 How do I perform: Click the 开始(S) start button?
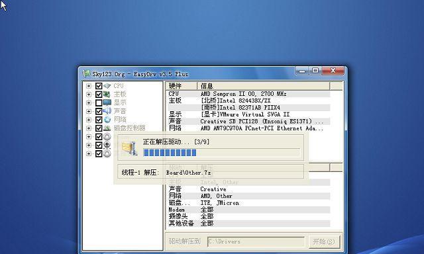pos(324,241)
